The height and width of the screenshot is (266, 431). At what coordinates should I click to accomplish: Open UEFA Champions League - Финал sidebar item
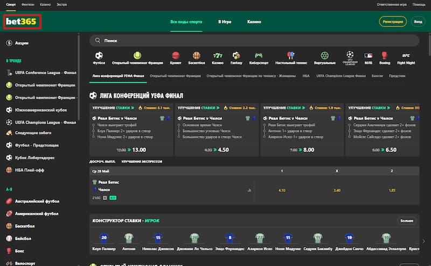tap(41, 123)
